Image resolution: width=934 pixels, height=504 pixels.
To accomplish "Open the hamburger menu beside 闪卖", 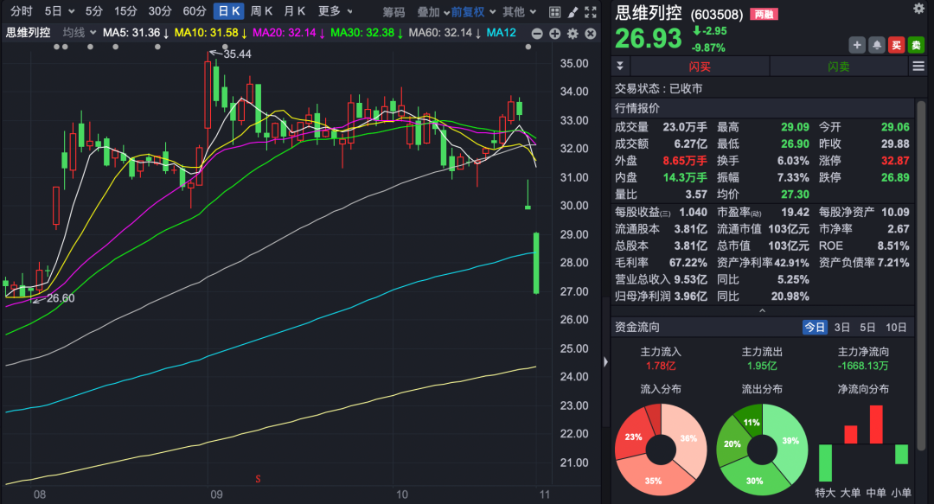I will click(918, 67).
